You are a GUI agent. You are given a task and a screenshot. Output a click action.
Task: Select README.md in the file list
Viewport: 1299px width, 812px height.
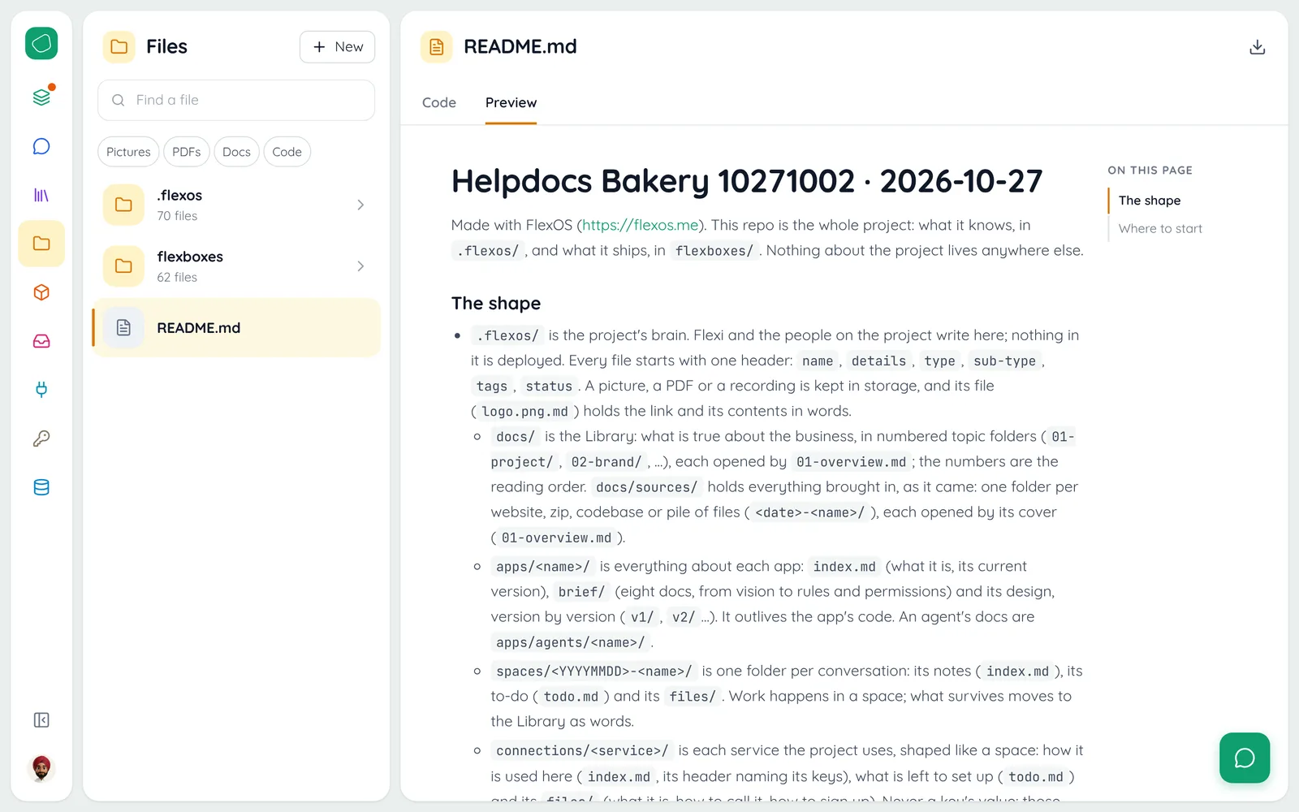(x=236, y=328)
